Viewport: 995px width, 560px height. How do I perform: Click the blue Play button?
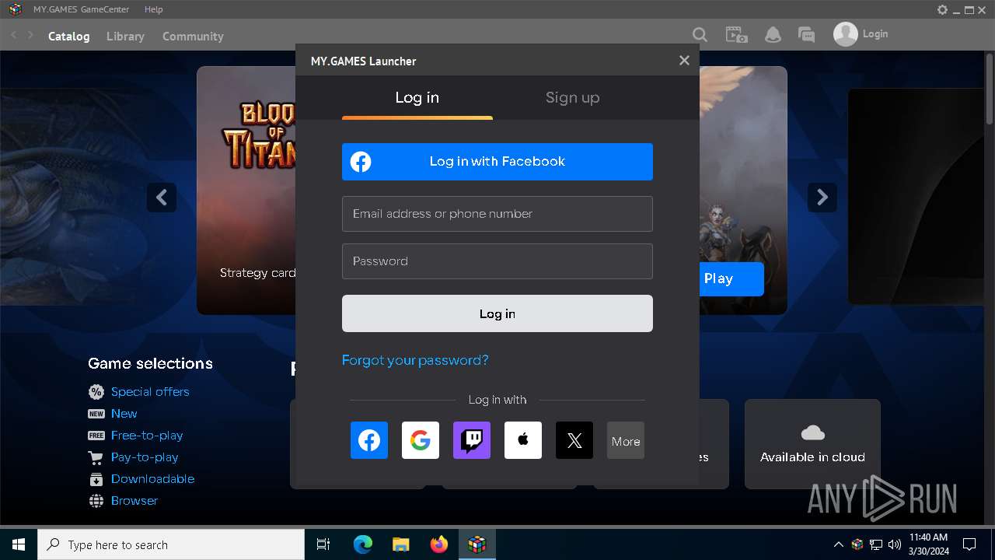point(731,278)
